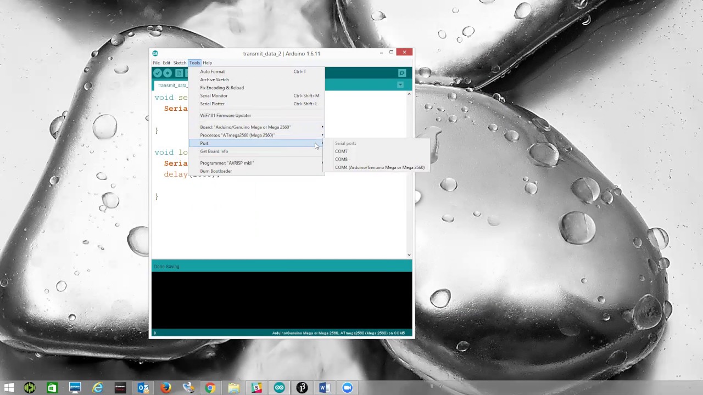Click inside the black console area
The height and width of the screenshot is (395, 703).
tap(281, 300)
